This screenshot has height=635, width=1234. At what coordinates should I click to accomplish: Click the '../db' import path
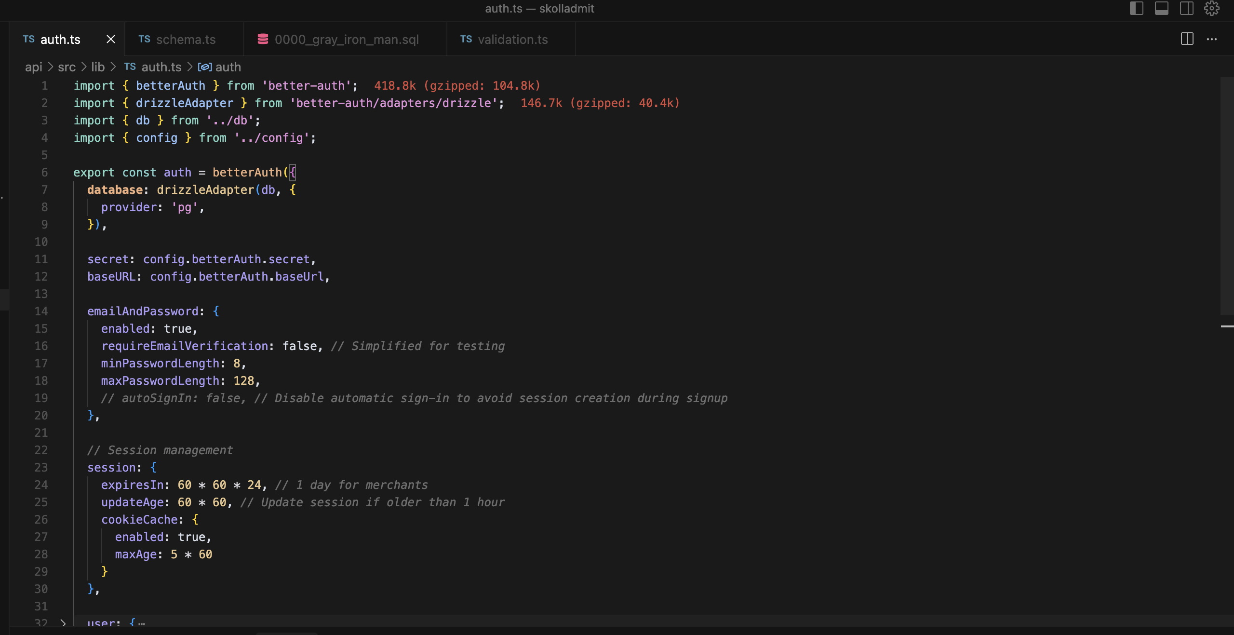230,121
